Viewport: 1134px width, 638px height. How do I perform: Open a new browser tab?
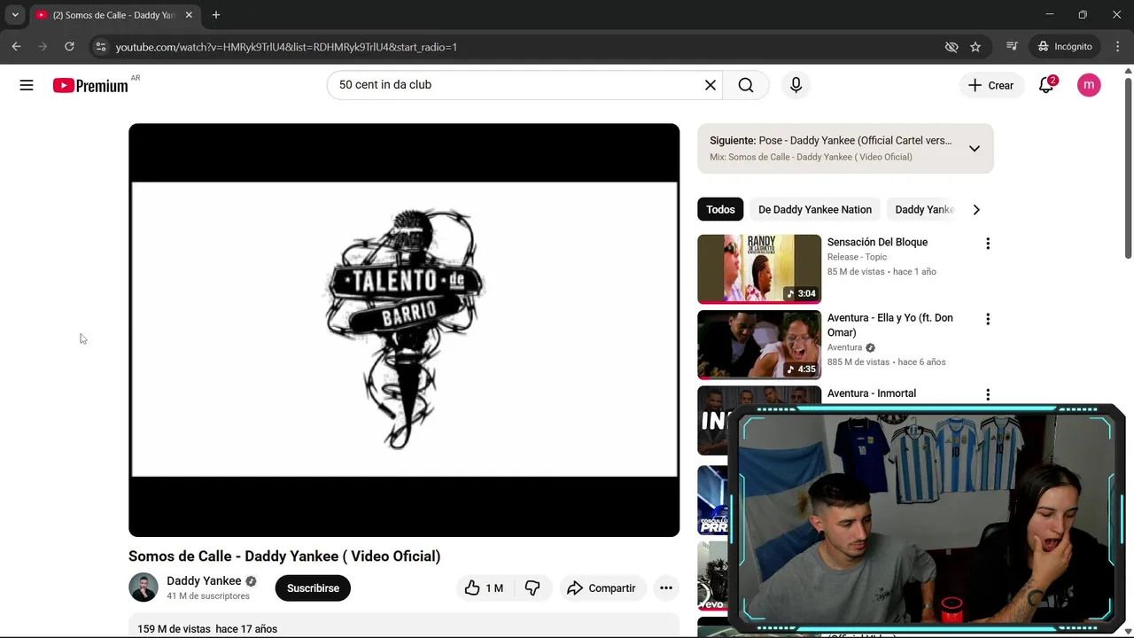(216, 15)
